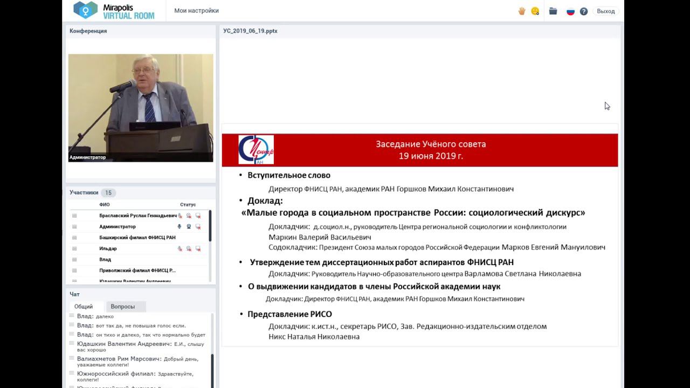Toggle webcam status for Браславский Руслан Геннадьевич
This screenshot has height=388, width=690.
[189, 216]
